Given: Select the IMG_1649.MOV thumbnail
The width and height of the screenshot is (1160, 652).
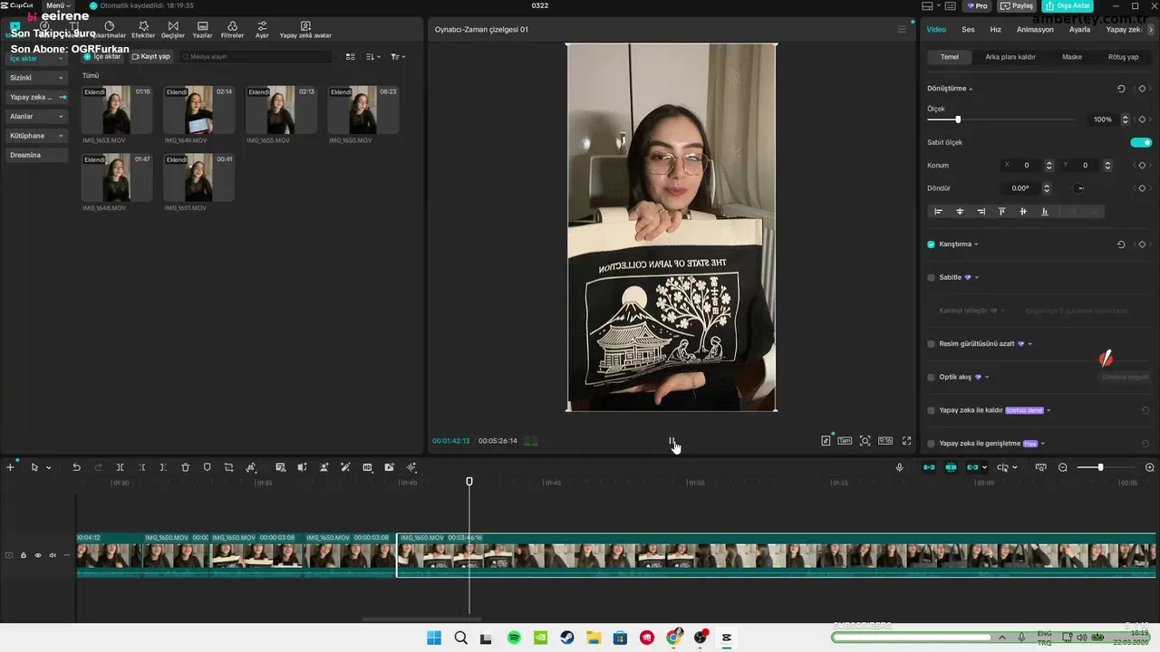Looking at the screenshot, I should coord(198,110).
